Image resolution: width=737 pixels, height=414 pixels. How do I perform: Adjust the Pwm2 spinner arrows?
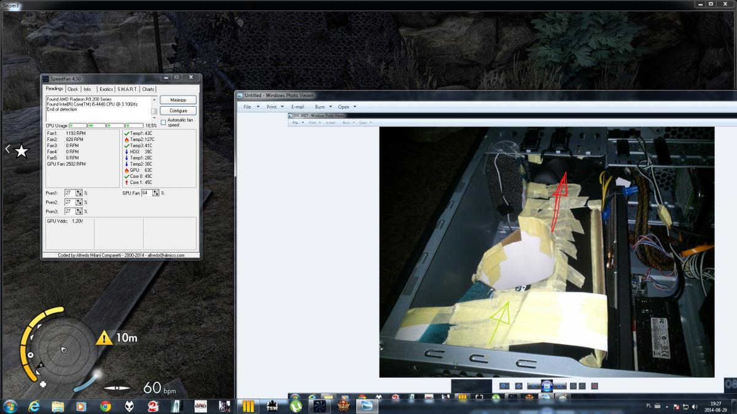[79, 202]
